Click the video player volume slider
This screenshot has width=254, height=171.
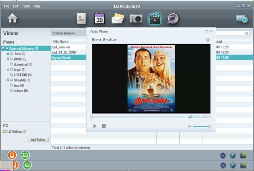pyautogui.click(x=201, y=127)
